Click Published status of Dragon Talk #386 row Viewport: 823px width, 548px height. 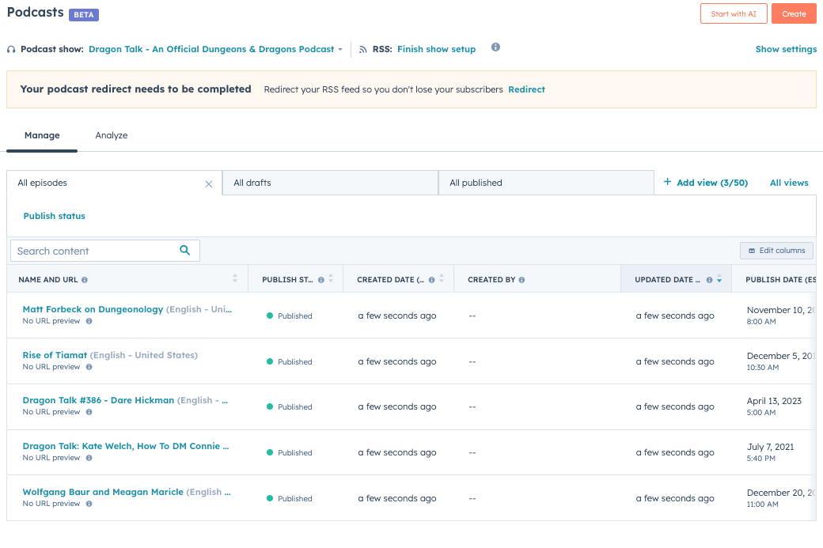(x=289, y=407)
